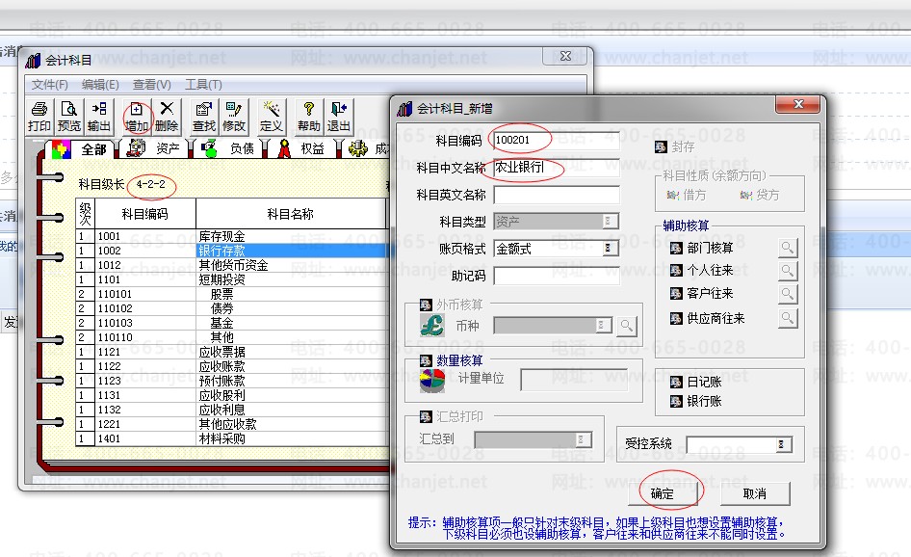Image resolution: width=911 pixels, height=557 pixels.
Task: Click the 助记码 mnemonic input field
Action: (x=556, y=276)
